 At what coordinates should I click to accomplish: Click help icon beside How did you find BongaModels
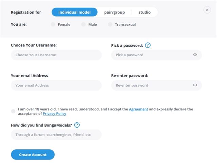[77, 125]
